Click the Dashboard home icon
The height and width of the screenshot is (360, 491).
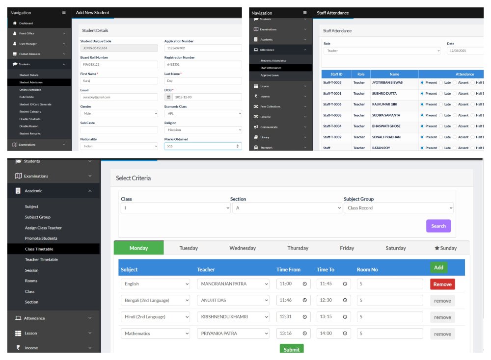click(15, 23)
